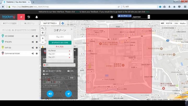Switch map layer to MapBox

point(183,23)
